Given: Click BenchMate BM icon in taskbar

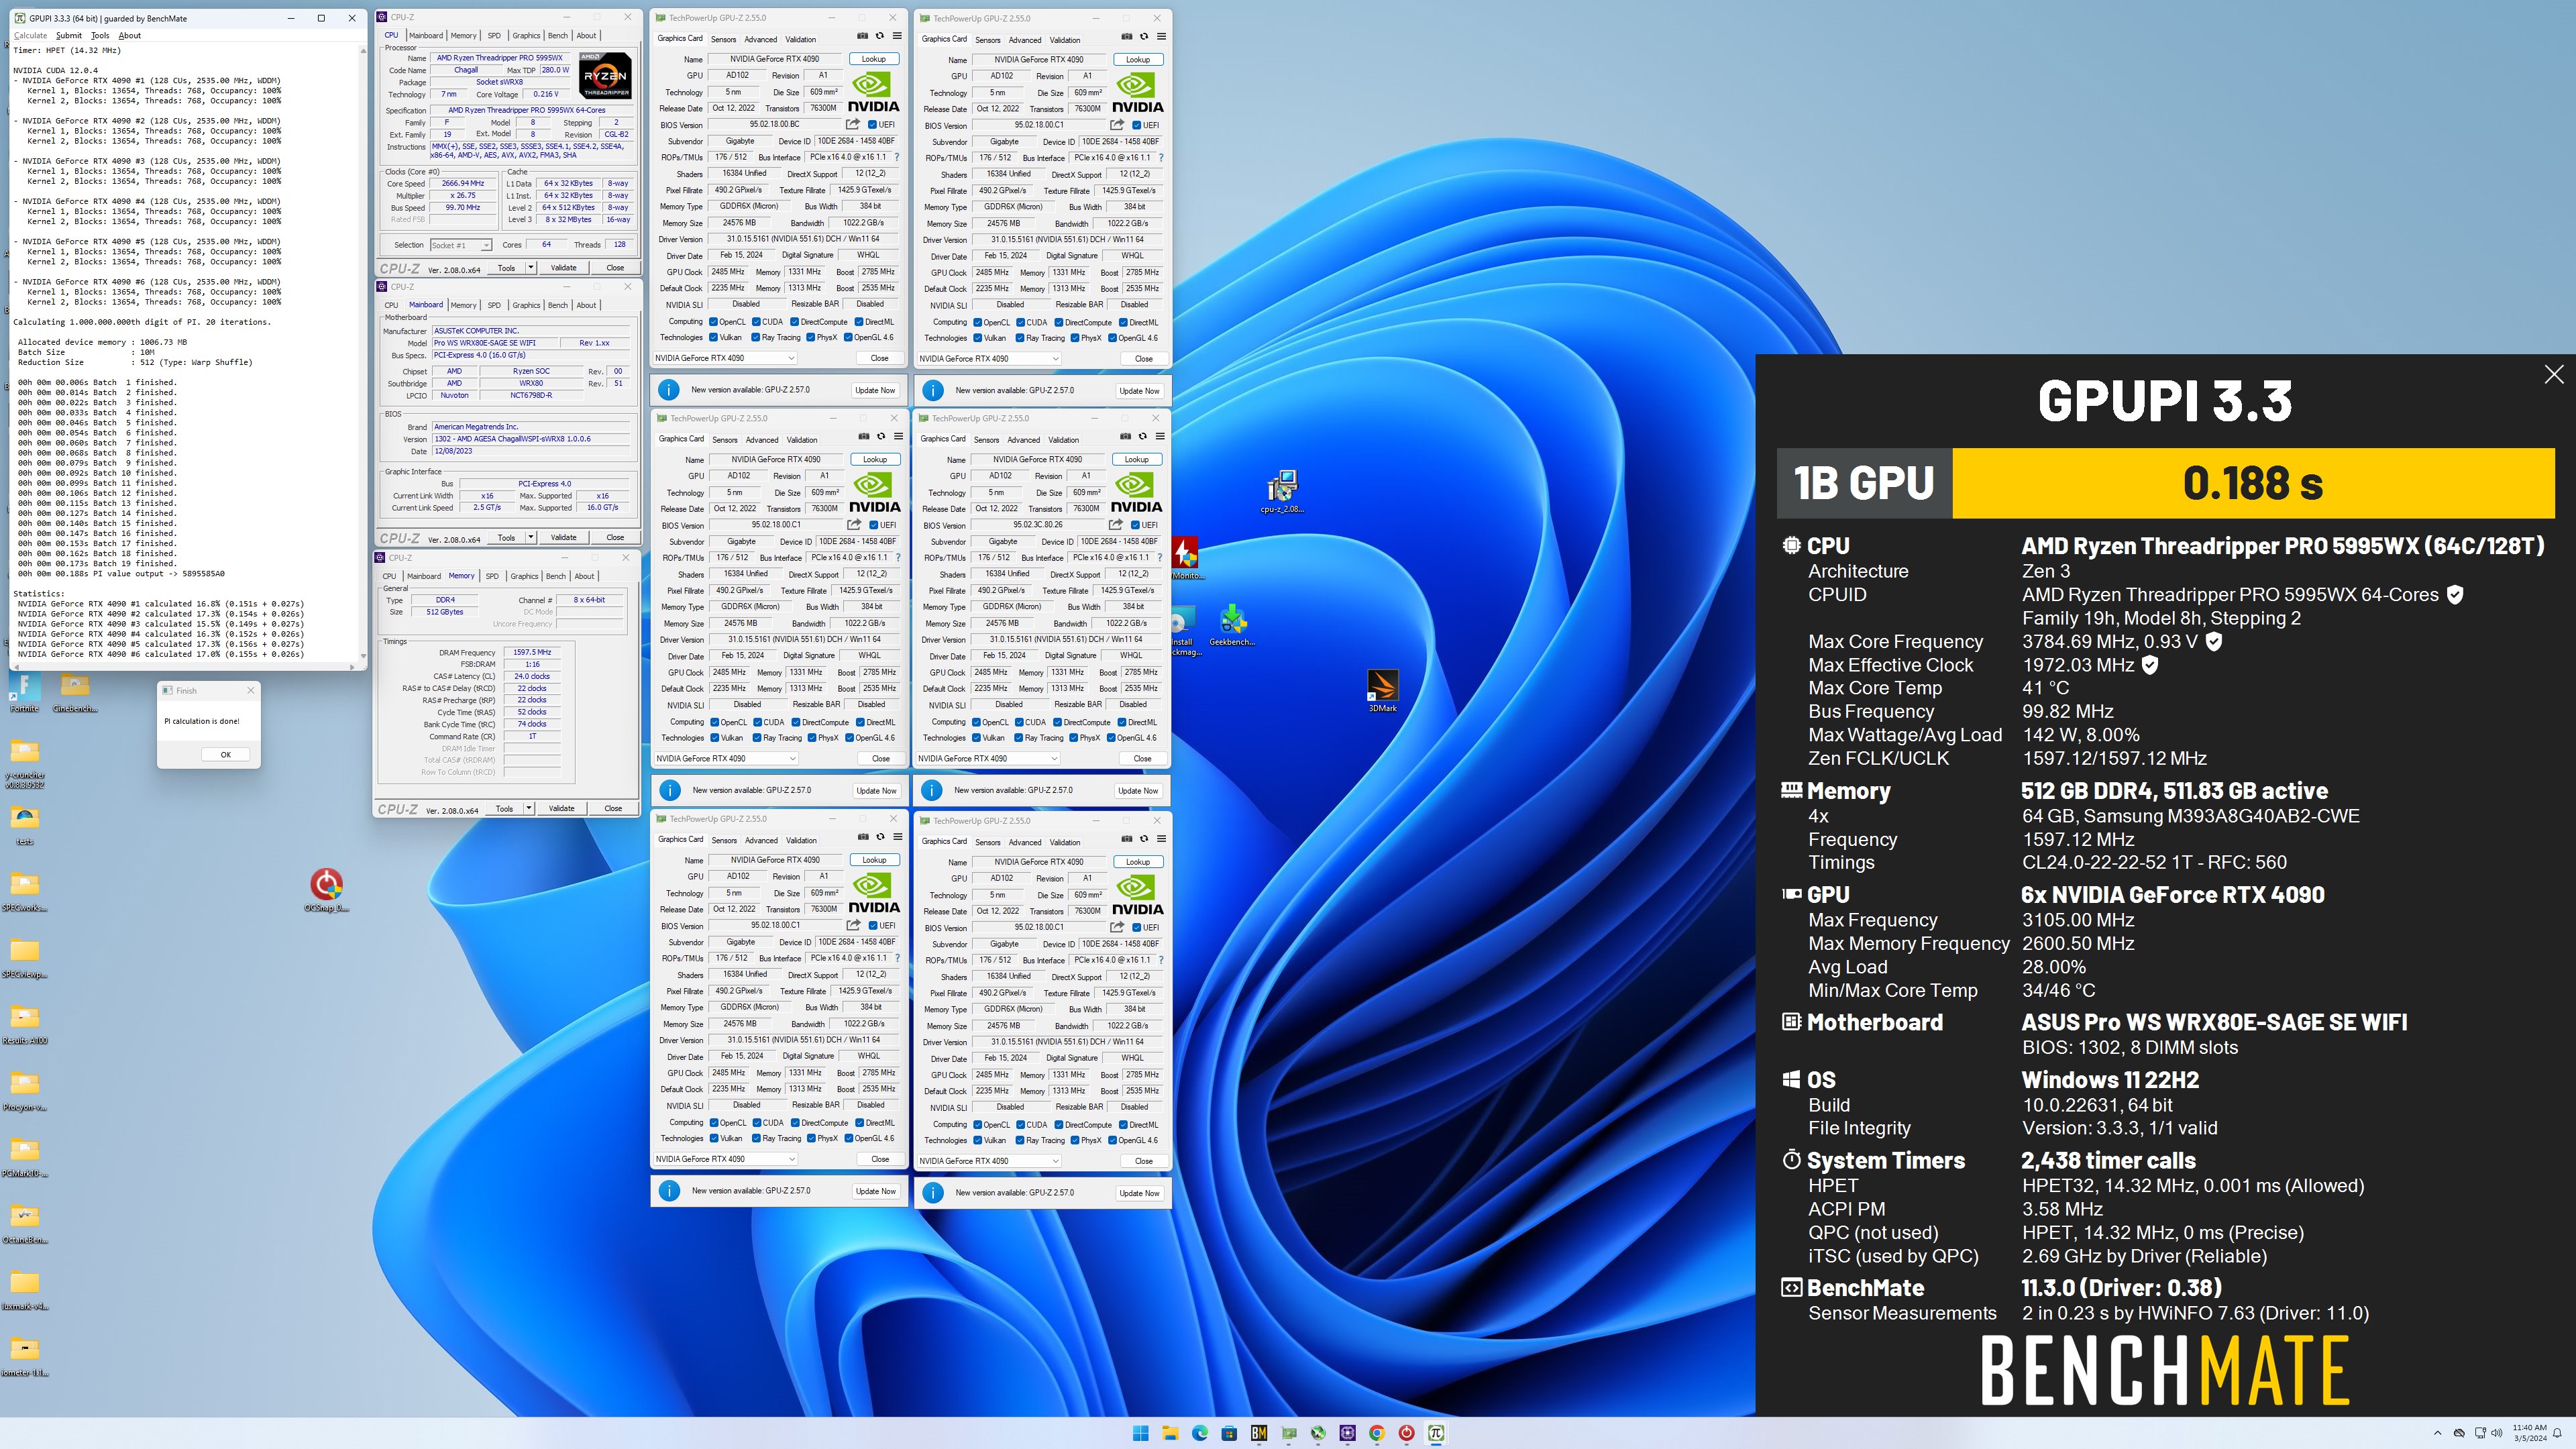Looking at the screenshot, I should click(1259, 1433).
